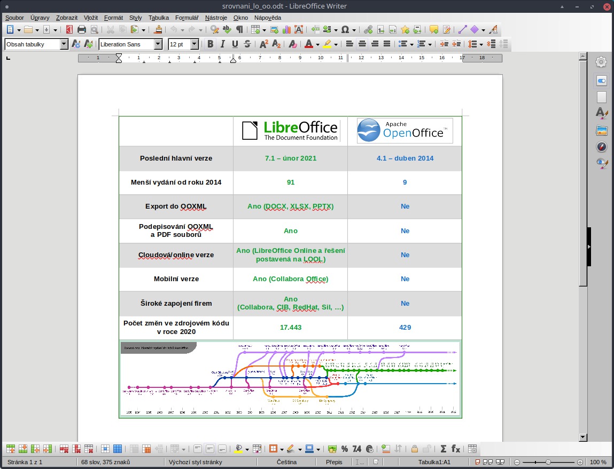Insert footnote icon
The height and width of the screenshot is (469, 614).
(380, 29)
